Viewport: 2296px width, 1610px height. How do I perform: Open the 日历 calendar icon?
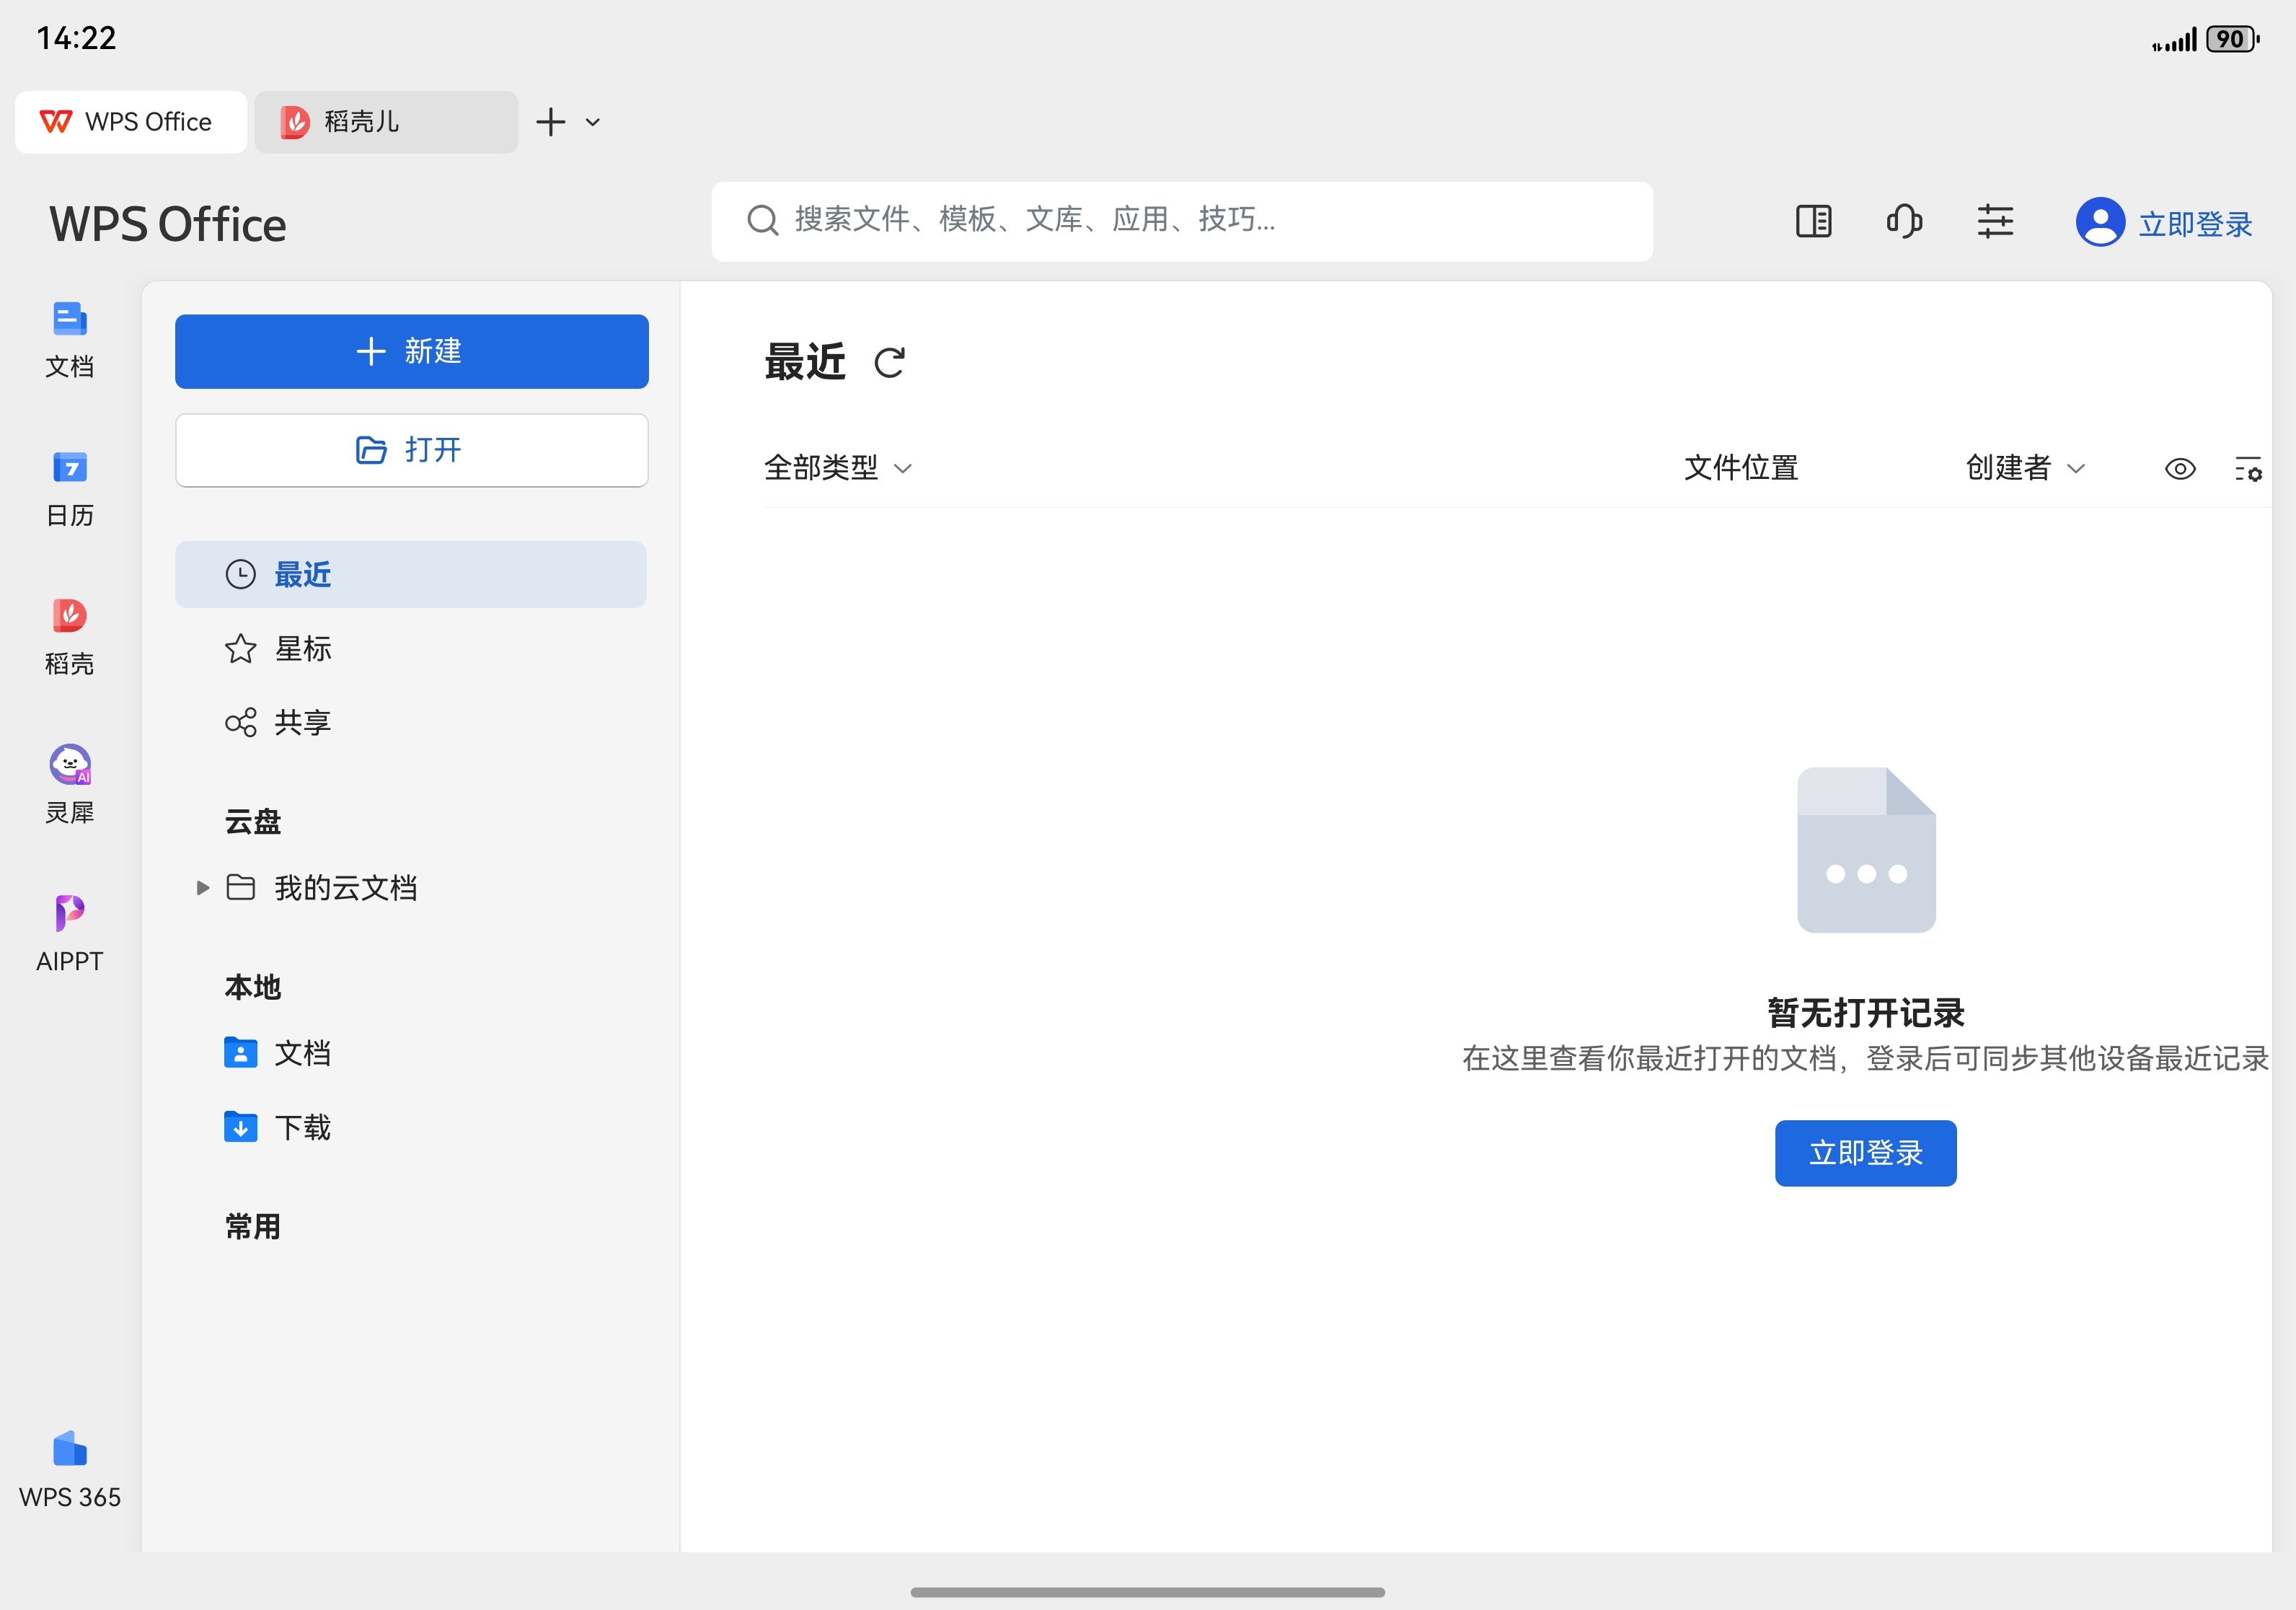69,489
